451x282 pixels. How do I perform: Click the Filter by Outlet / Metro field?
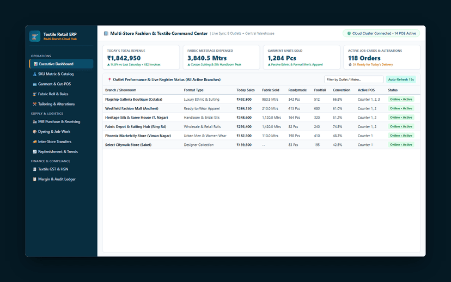point(354,79)
